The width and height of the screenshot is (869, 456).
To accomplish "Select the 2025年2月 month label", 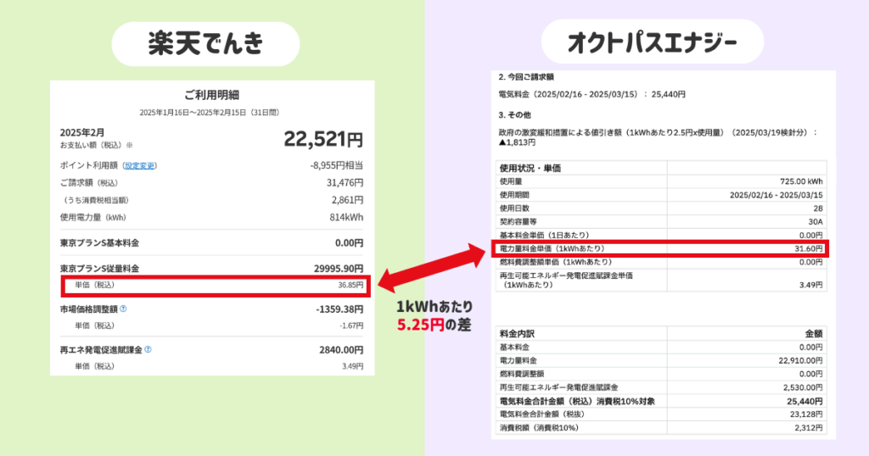I will (x=82, y=133).
